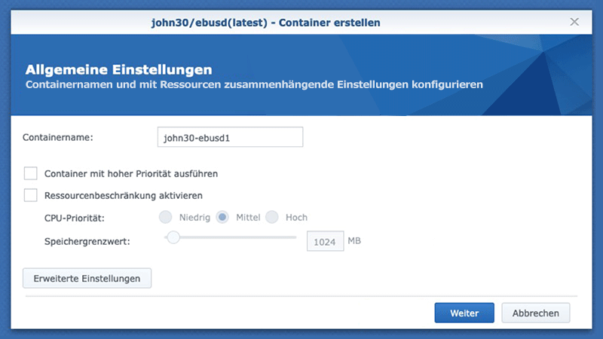The image size is (603, 339).
Task: Close the Container erstellen dialog
Action: 574,23
